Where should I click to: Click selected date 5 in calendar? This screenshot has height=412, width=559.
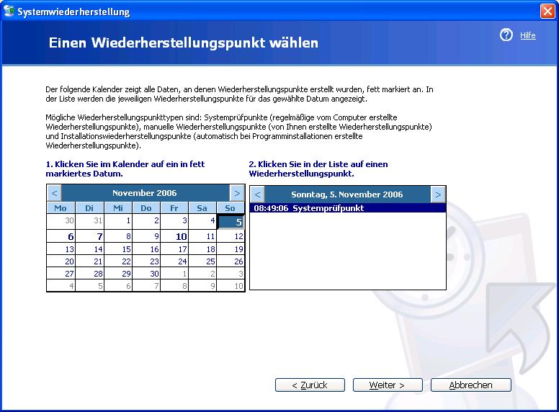pos(231,222)
